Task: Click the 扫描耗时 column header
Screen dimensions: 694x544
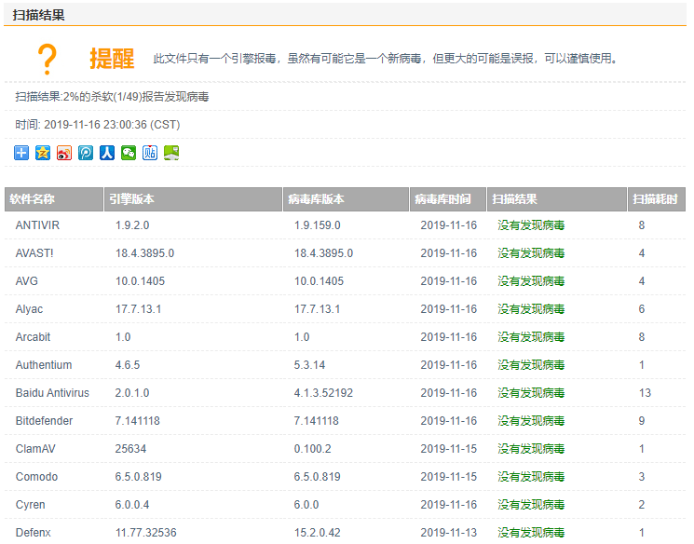Action: (x=657, y=199)
